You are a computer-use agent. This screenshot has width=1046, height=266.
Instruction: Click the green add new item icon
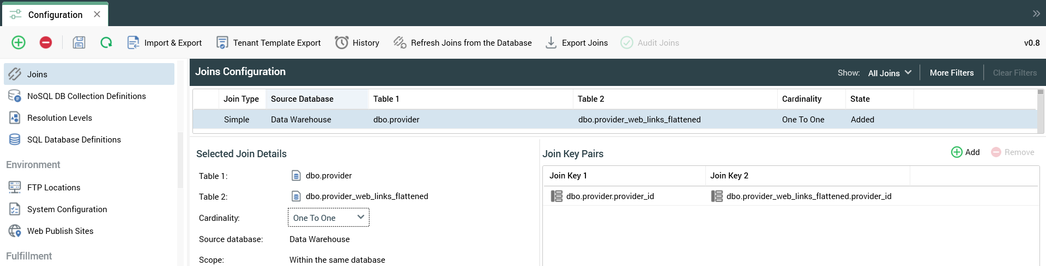coord(19,42)
